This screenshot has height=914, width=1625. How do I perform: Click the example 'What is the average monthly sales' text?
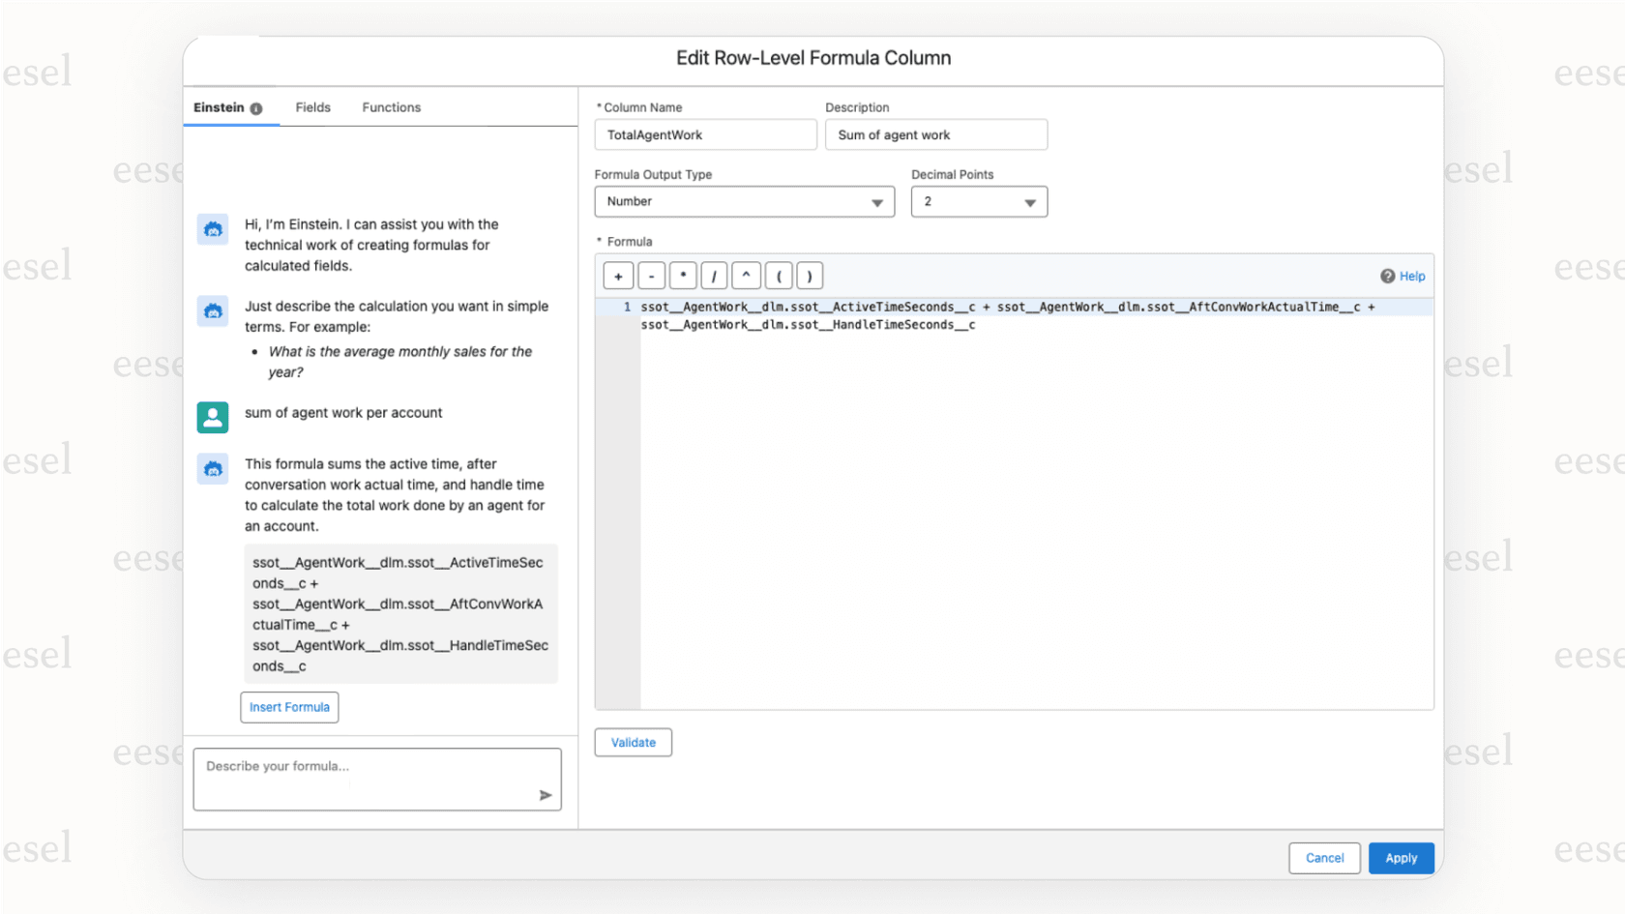[x=400, y=362]
